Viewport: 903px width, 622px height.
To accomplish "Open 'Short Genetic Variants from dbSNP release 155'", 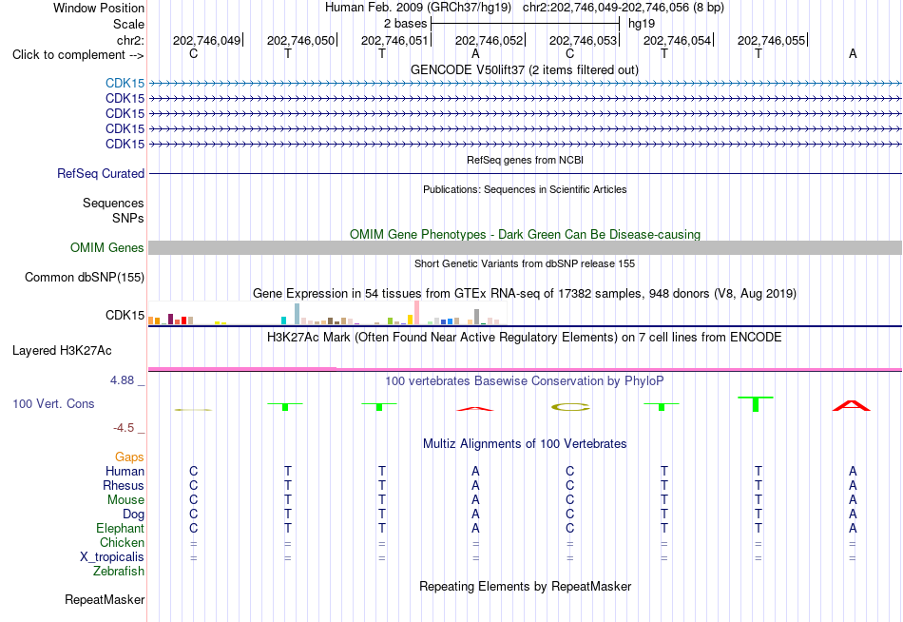I will click(x=525, y=263).
